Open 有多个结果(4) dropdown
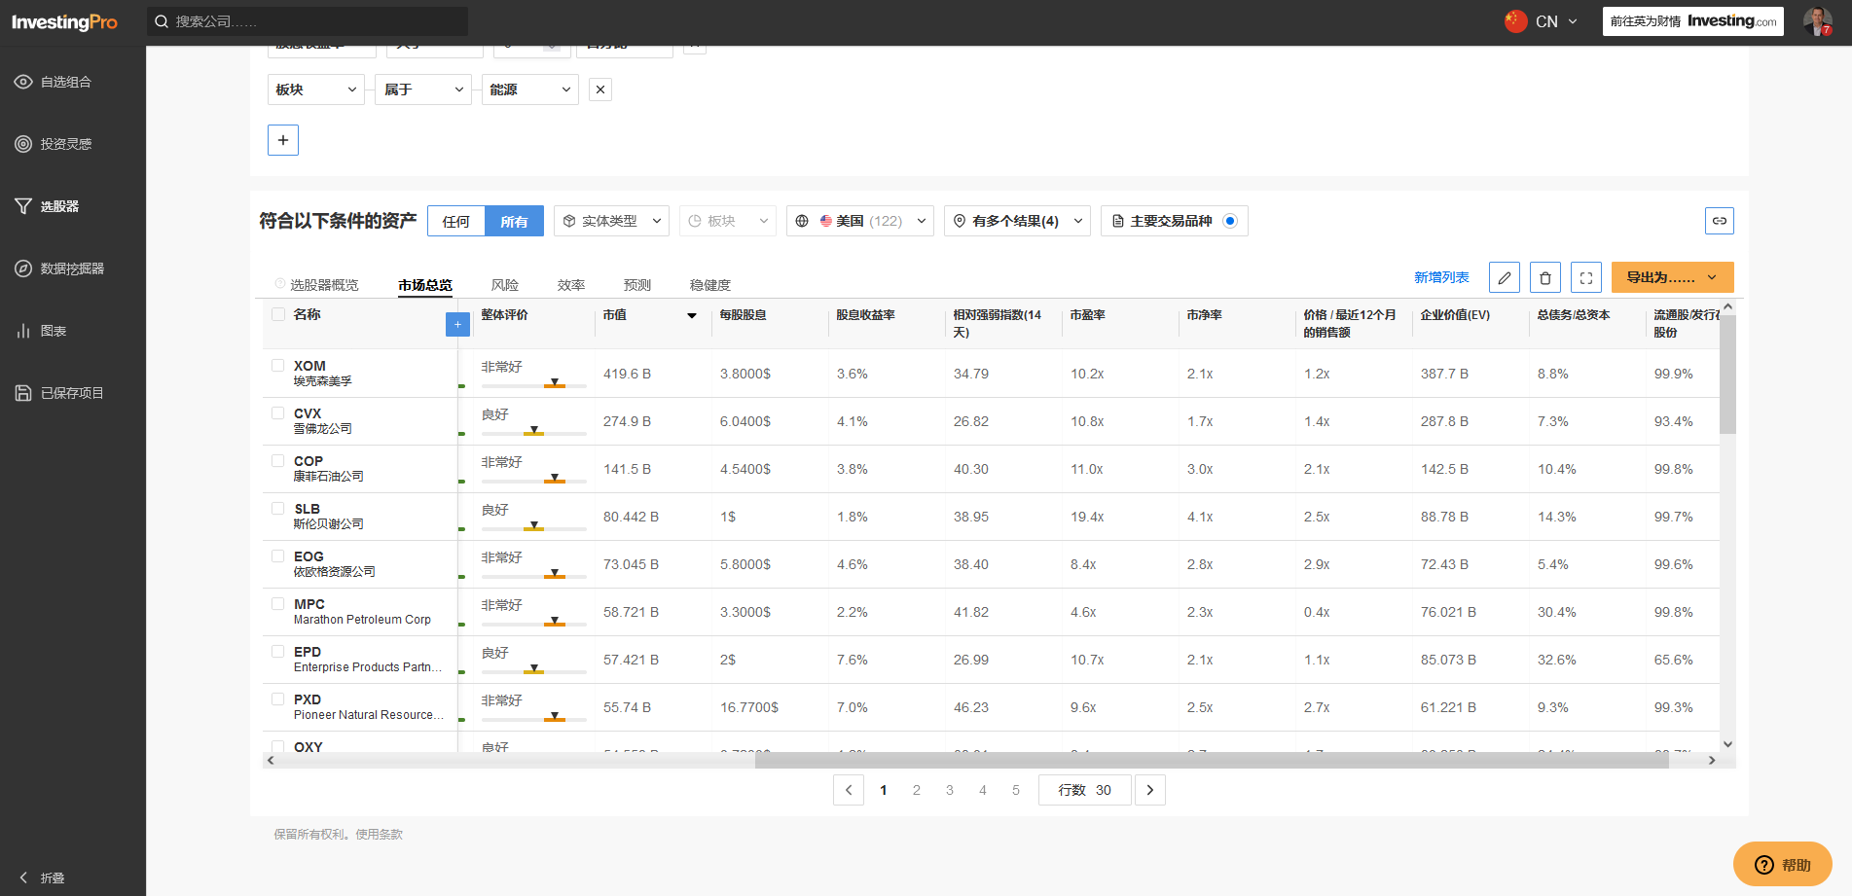The height and width of the screenshot is (896, 1852). [x=1017, y=221]
